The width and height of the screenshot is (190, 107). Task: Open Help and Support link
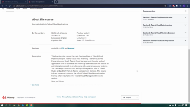(90, 97)
